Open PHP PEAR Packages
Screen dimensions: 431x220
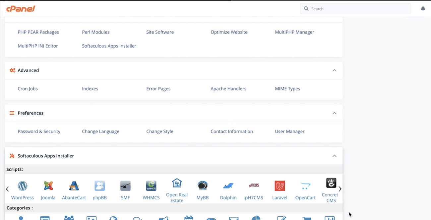tap(38, 32)
